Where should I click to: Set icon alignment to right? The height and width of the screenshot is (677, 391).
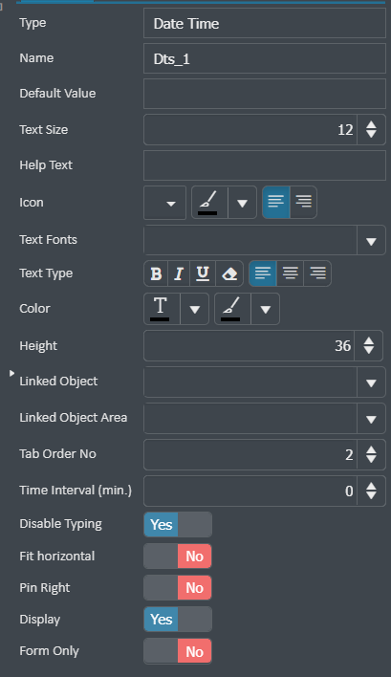click(x=303, y=202)
